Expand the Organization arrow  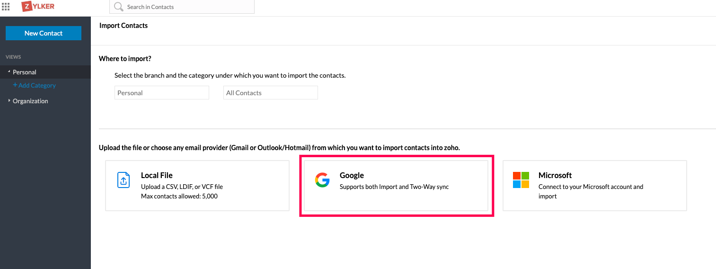(9, 100)
